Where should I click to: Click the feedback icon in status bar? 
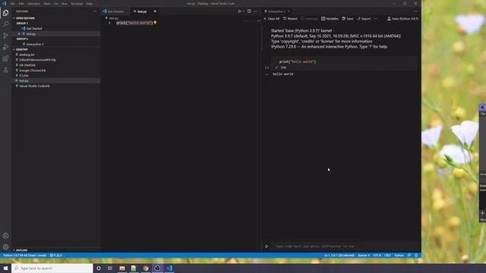[x=409, y=256]
